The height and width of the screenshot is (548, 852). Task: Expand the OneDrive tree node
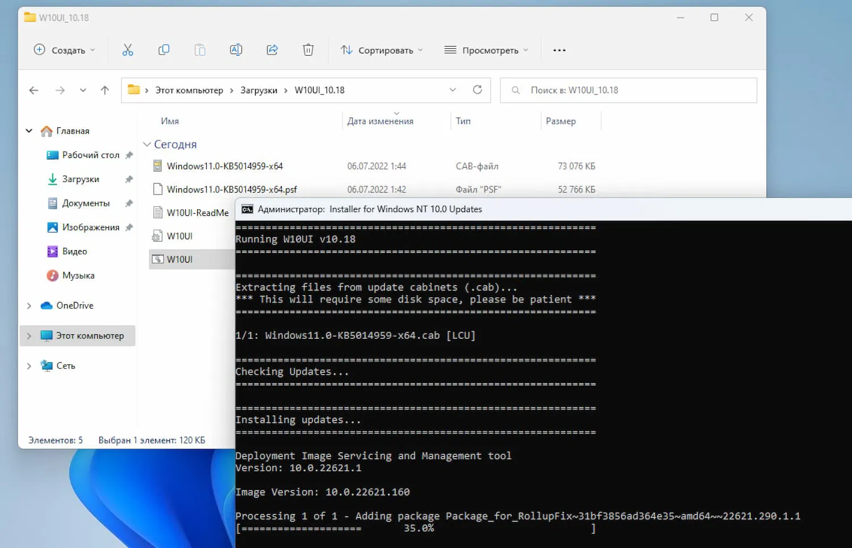click(29, 306)
